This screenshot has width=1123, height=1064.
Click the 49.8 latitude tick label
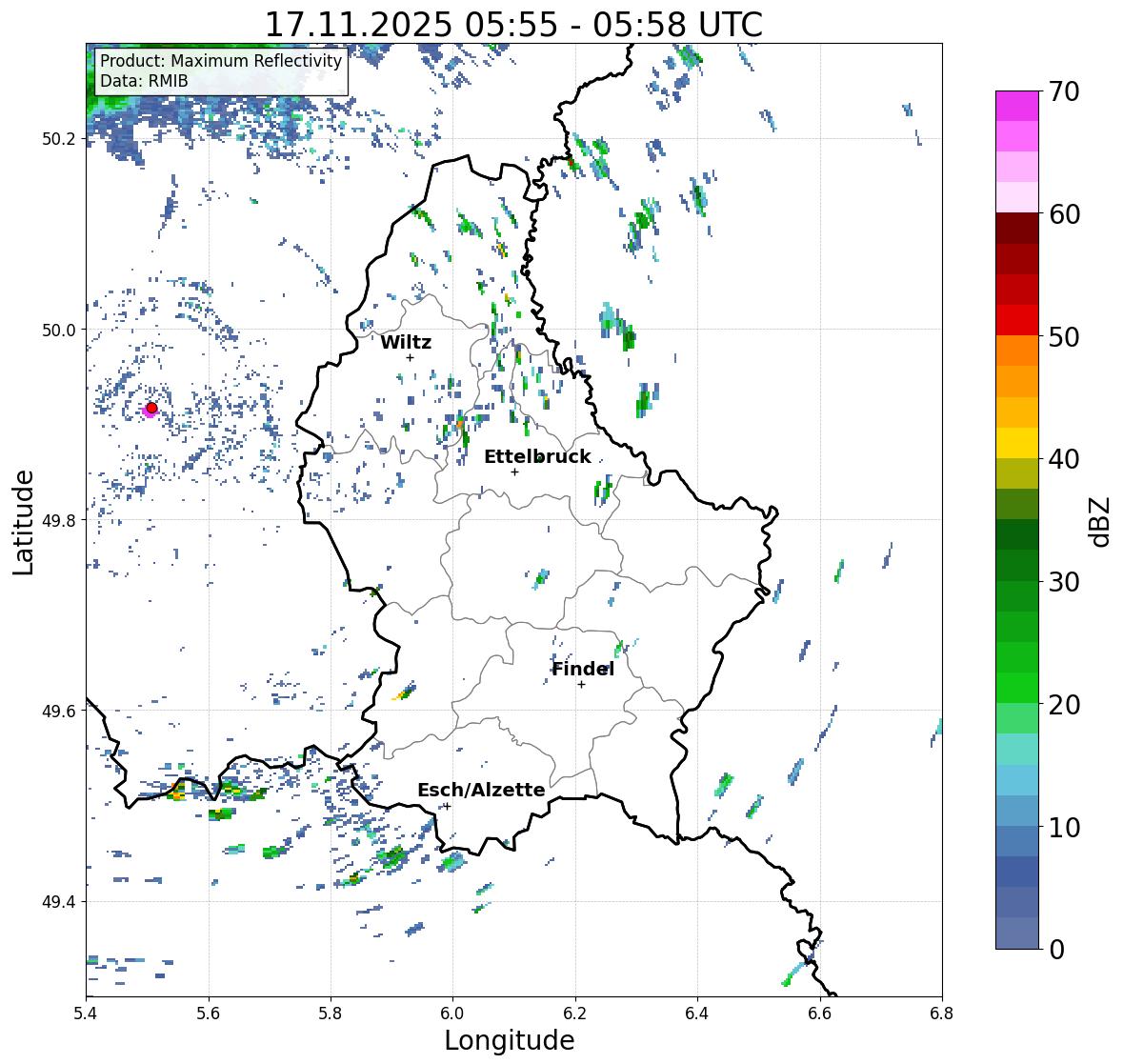pos(59,520)
